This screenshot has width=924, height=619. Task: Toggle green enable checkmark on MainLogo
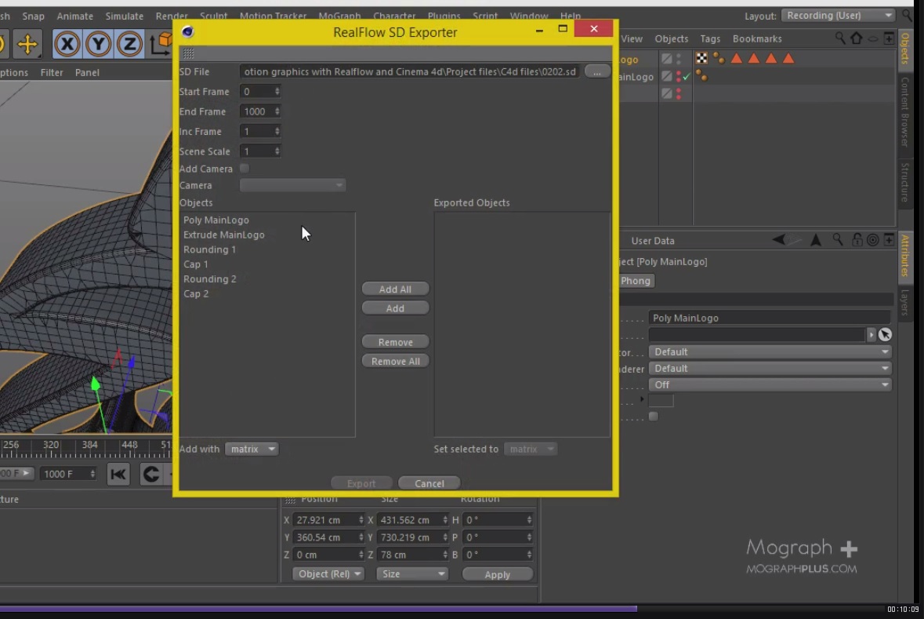[x=687, y=77]
